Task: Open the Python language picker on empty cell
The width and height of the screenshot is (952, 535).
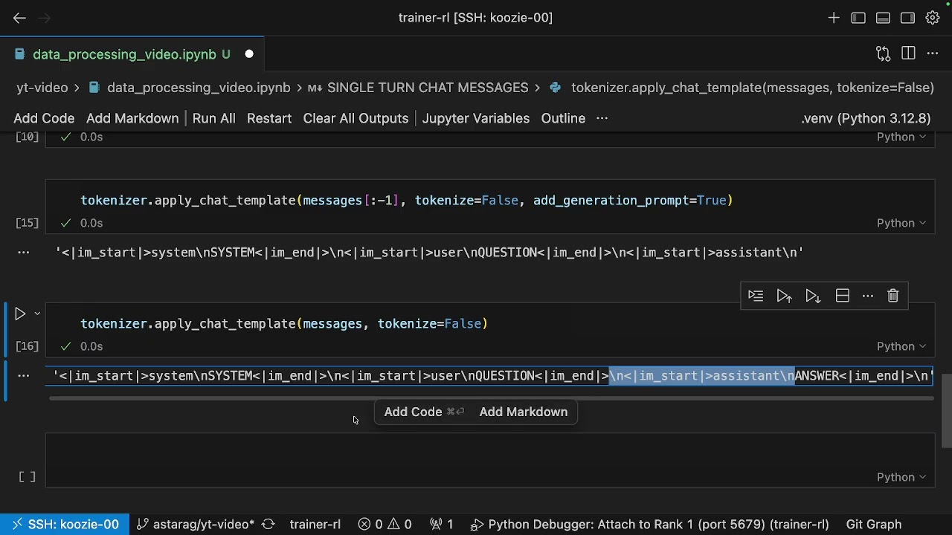Action: [901, 477]
